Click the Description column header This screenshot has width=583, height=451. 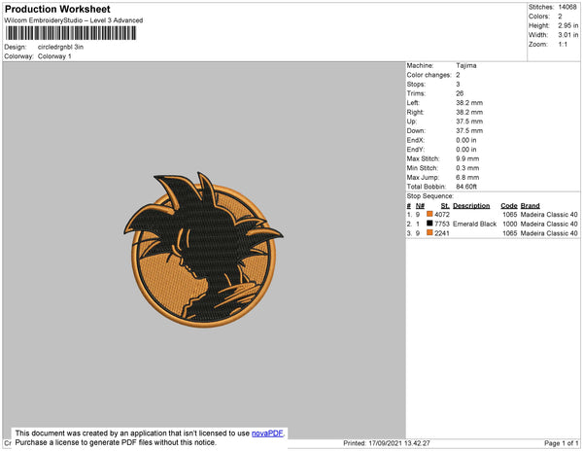pyautogui.click(x=471, y=206)
